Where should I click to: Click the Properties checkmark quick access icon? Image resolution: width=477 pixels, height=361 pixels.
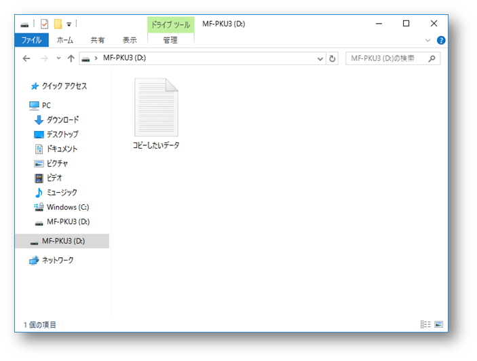44,24
